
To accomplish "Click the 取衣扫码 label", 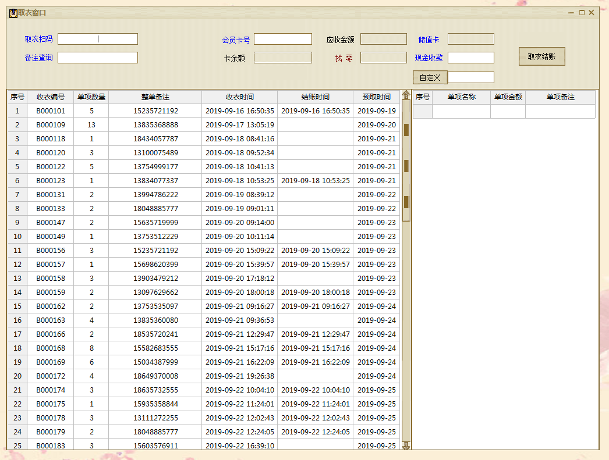I will (38, 39).
